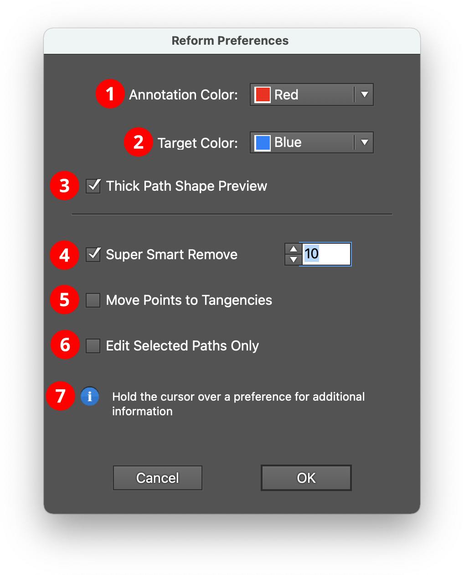This screenshot has width=464, height=575.
Task: Click the red Annotation Color swatch
Action: click(x=262, y=94)
